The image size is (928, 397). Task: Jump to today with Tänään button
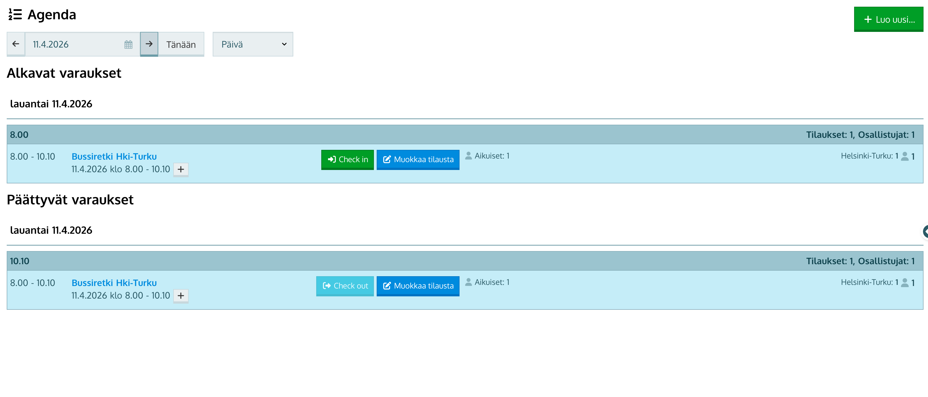tap(181, 44)
